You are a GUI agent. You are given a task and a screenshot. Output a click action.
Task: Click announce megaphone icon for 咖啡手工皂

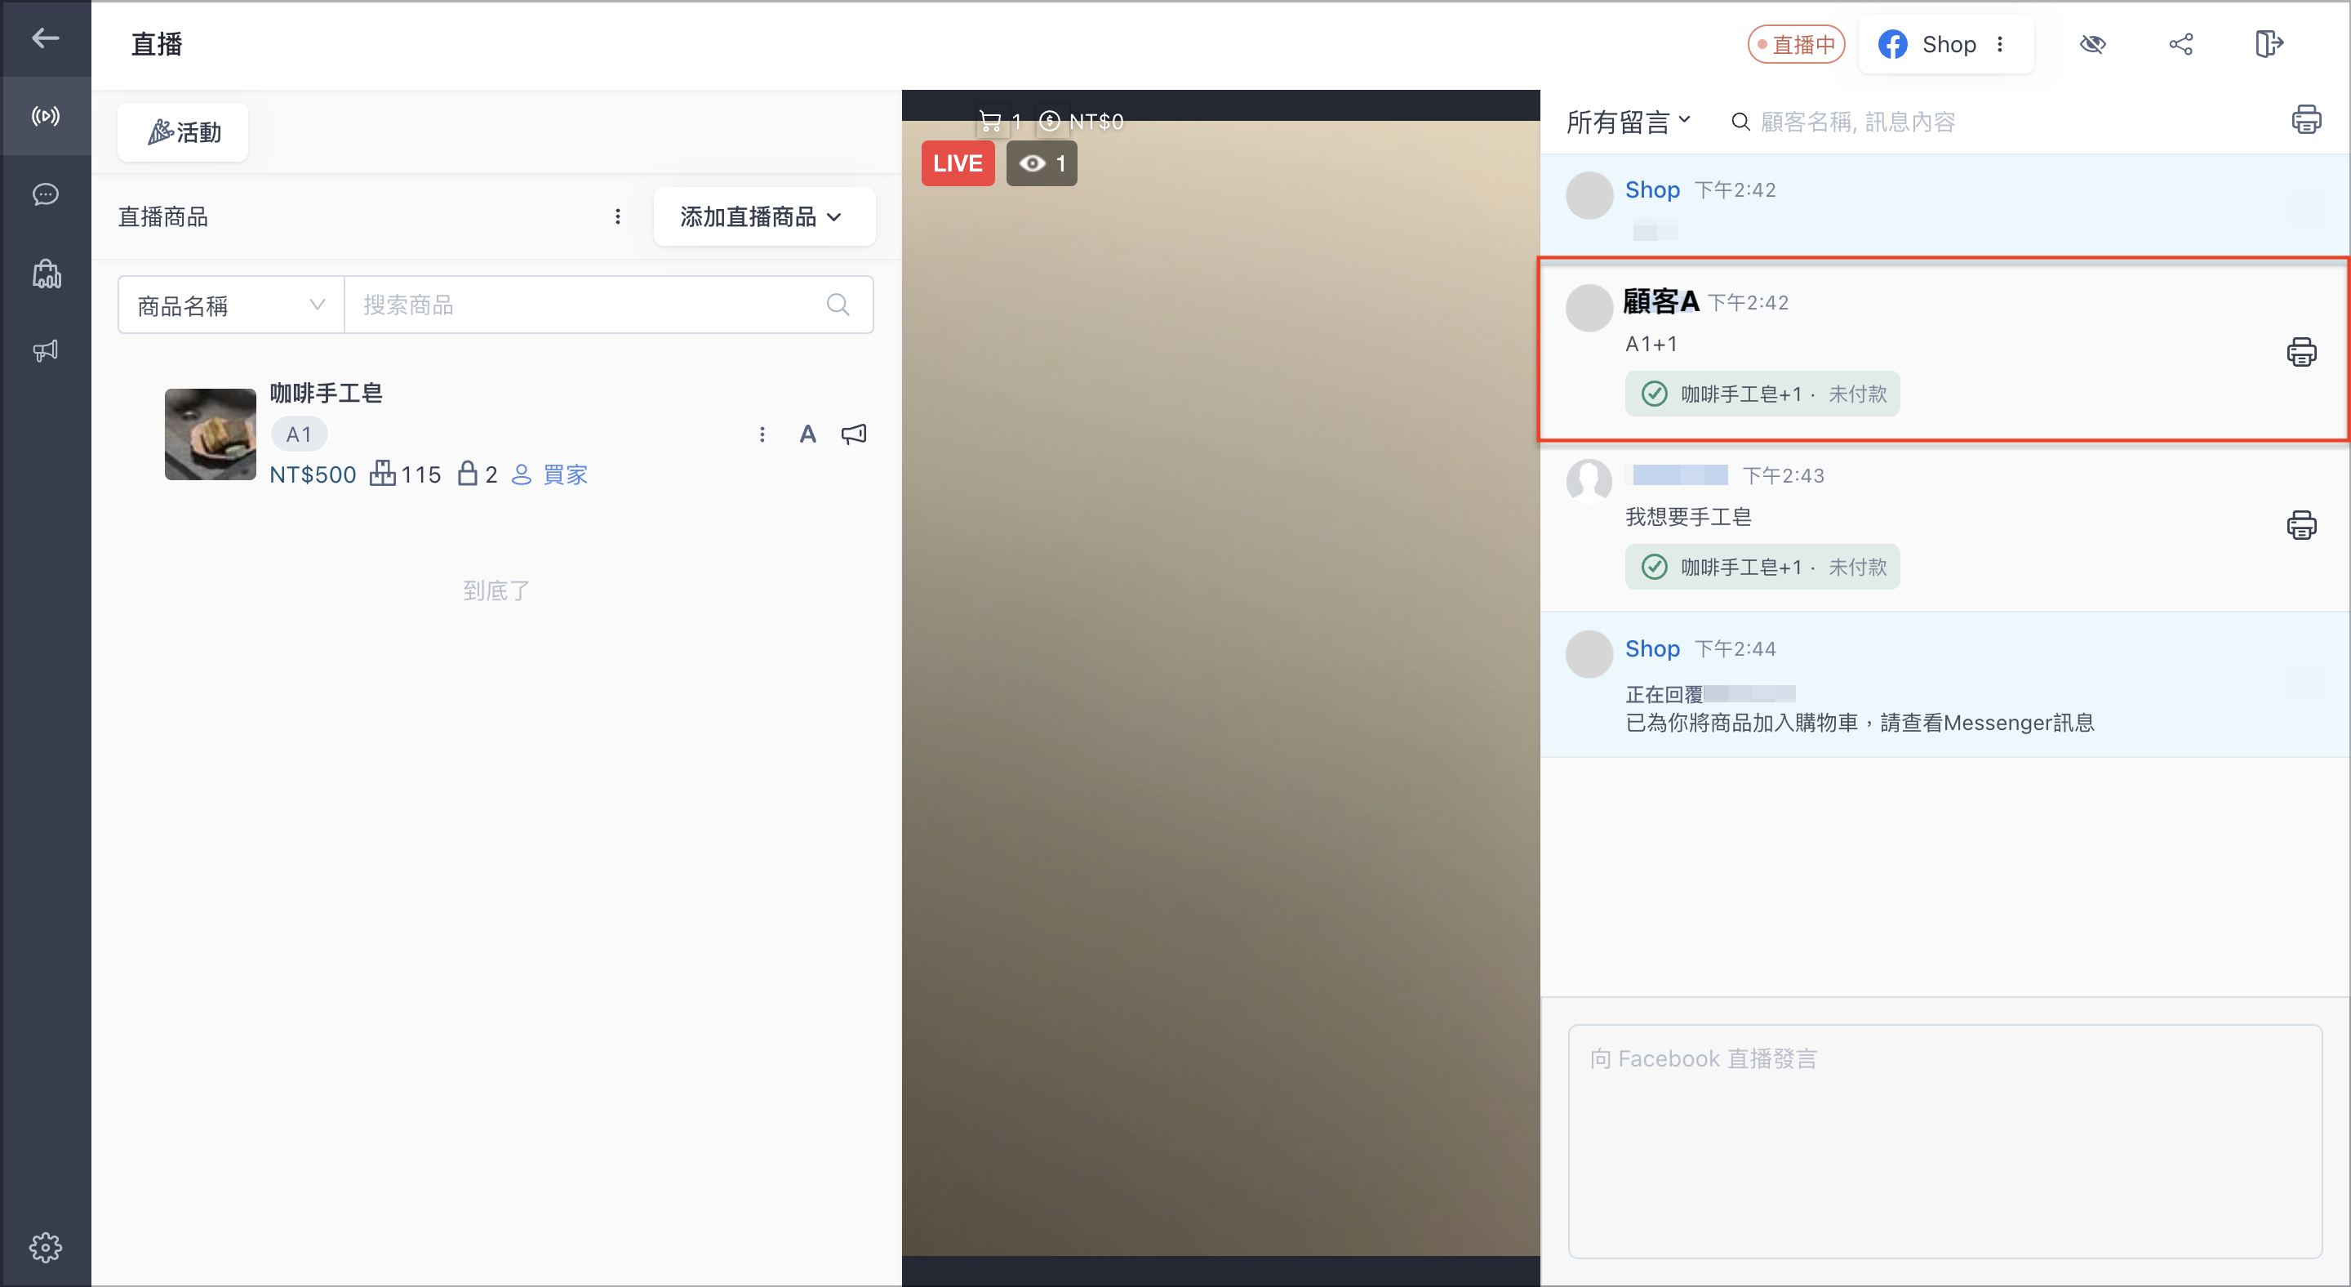pyautogui.click(x=853, y=434)
